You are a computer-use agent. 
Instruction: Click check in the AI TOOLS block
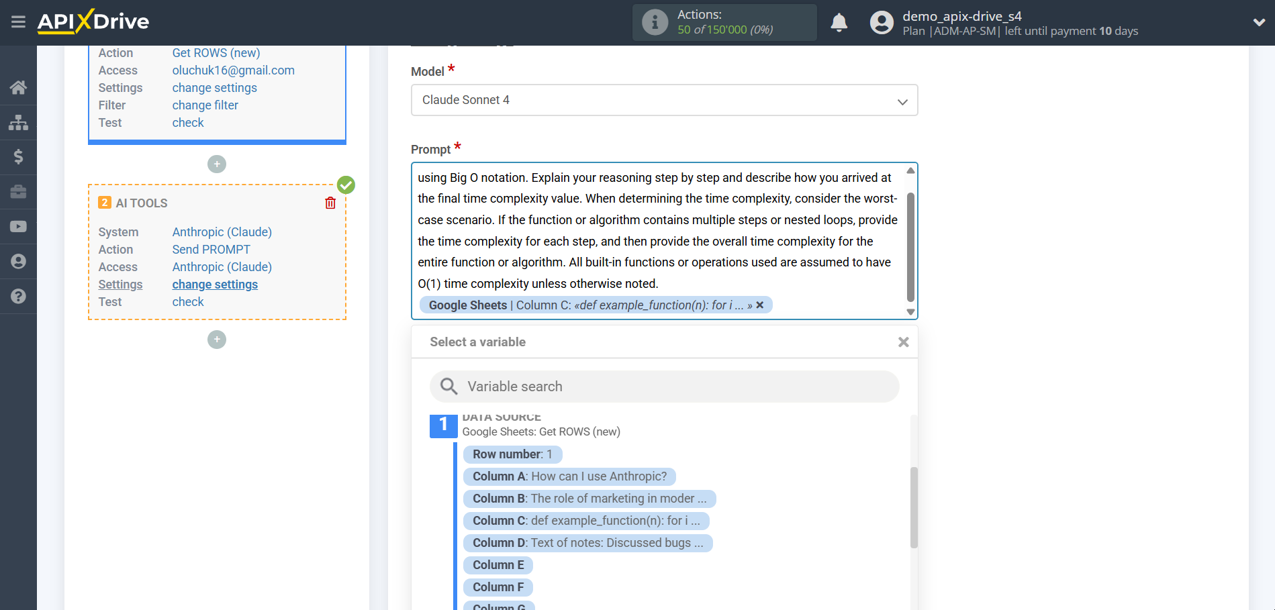pyautogui.click(x=188, y=302)
